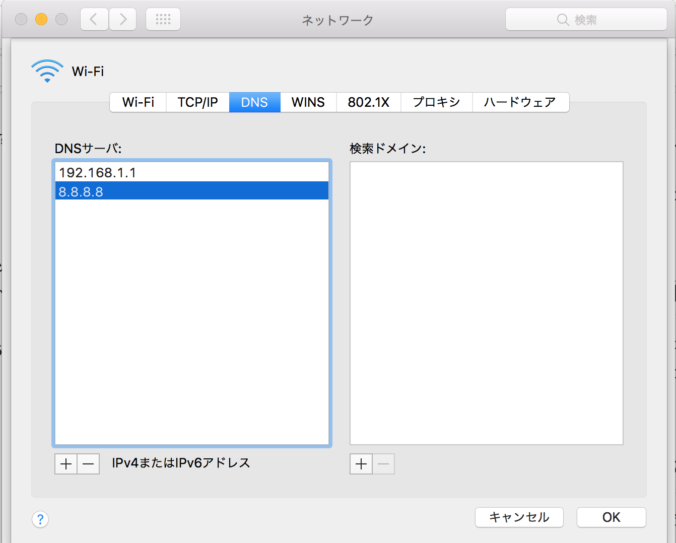The width and height of the screenshot is (676, 543).
Task: Click the add (+) button under DNS servers
Action: tap(65, 463)
